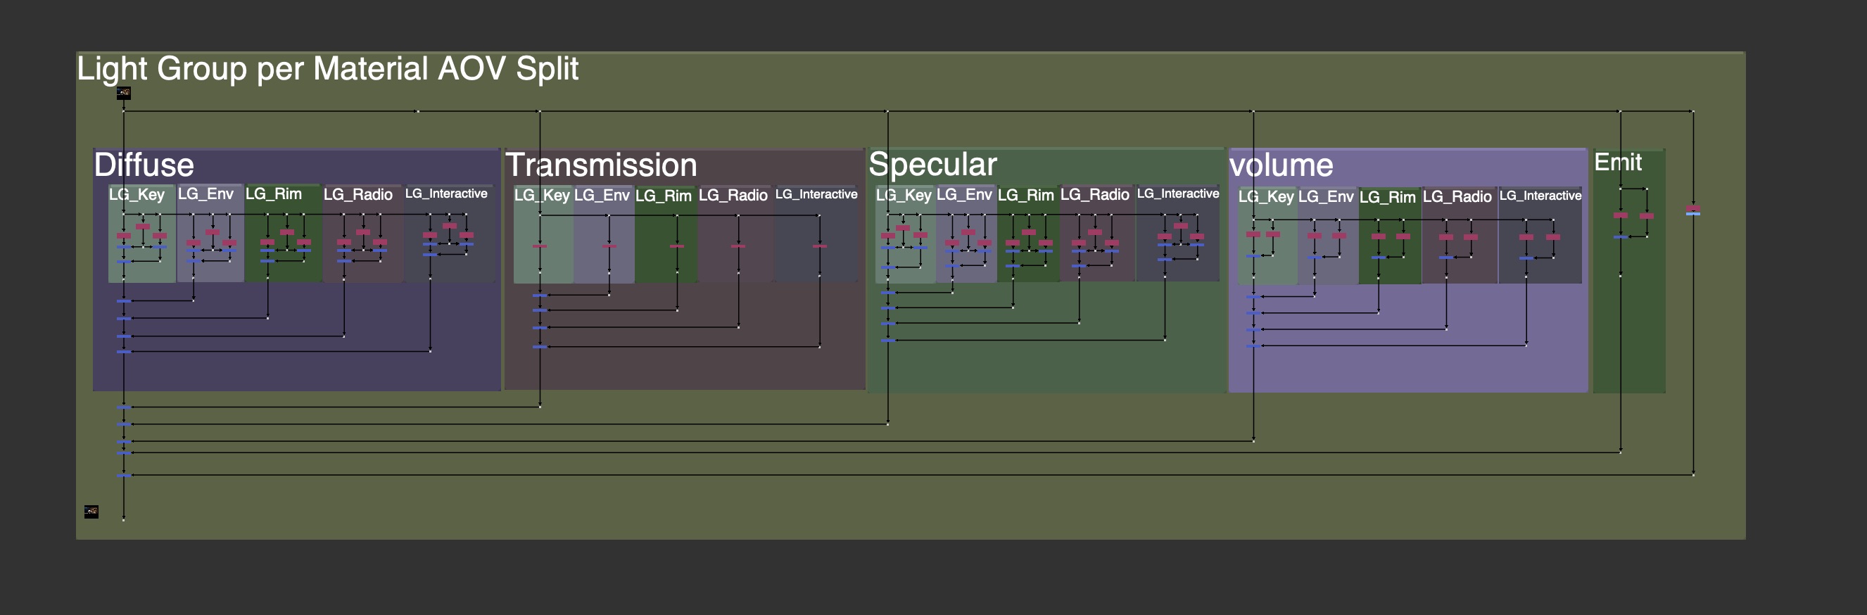Click the pink node in Transmission LG_Rim
Viewport: 1867px width, 615px height.
coord(677,246)
